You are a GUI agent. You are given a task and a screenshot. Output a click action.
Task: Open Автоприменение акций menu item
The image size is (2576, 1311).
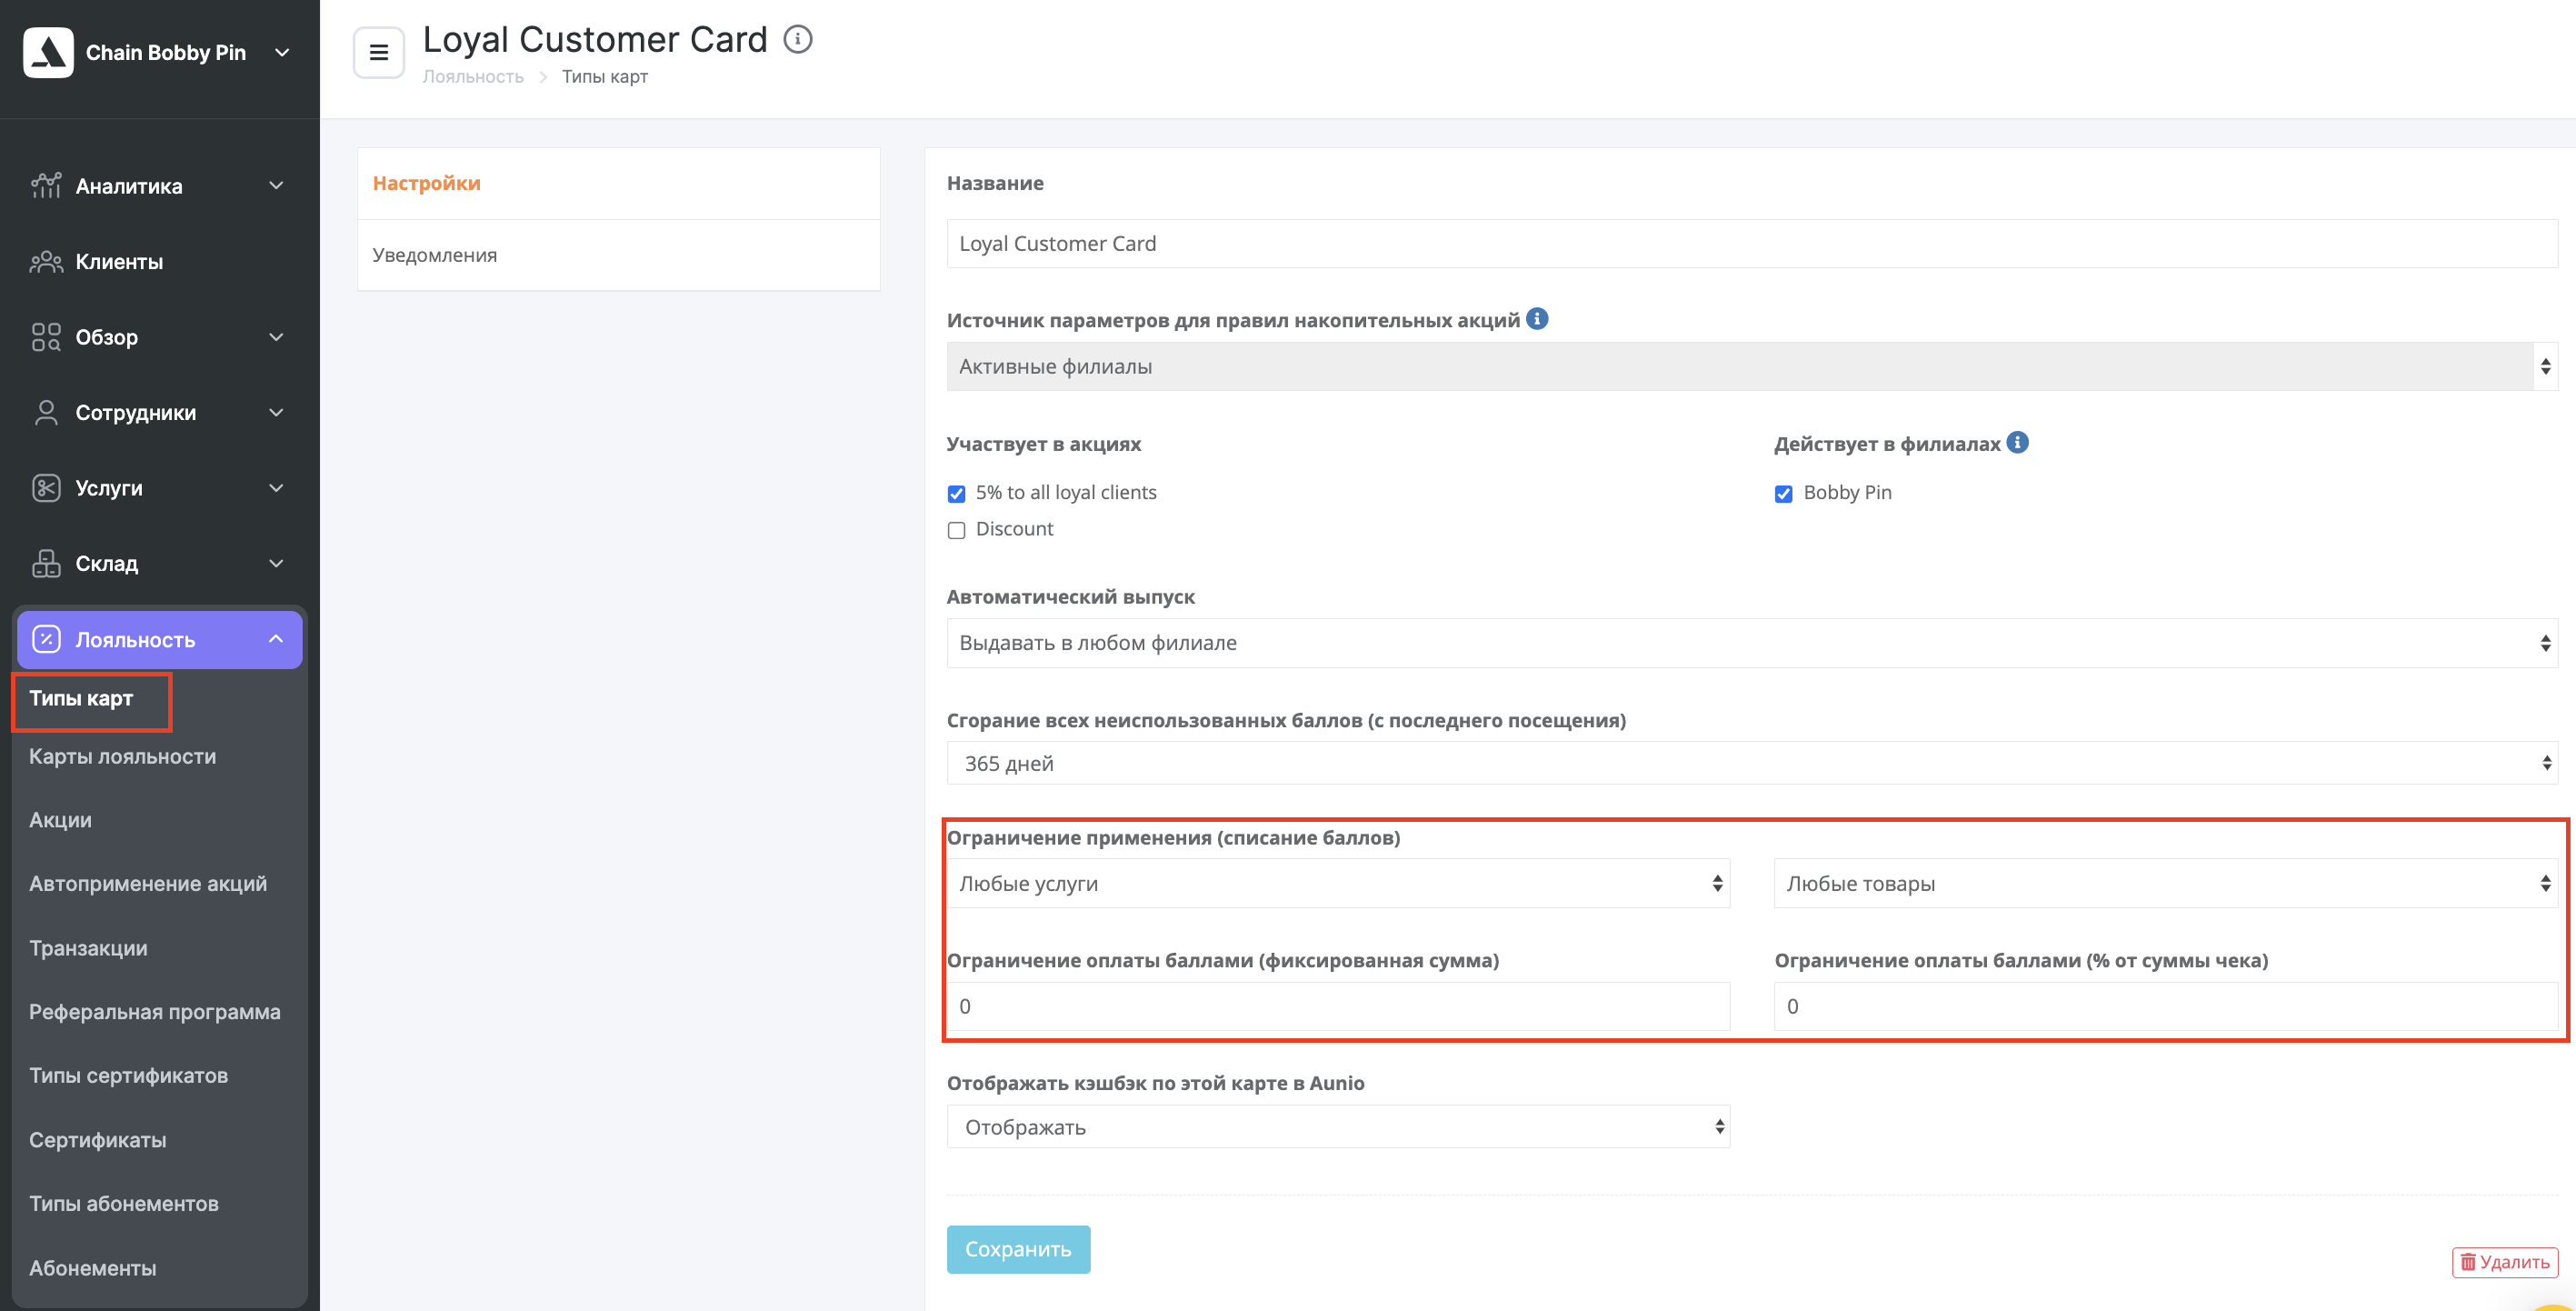(x=148, y=884)
